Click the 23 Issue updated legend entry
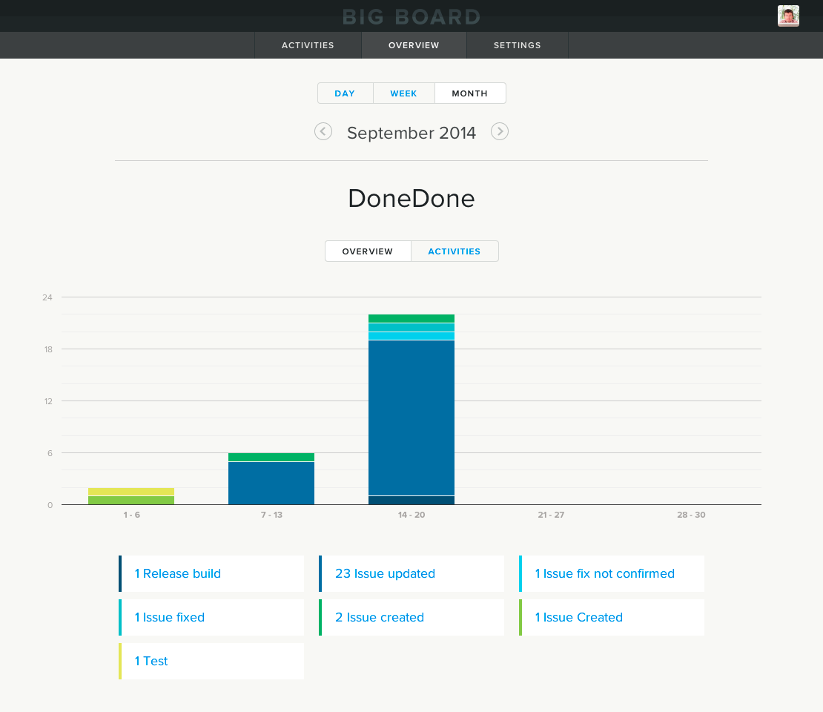The width and height of the screenshot is (823, 712). (411, 573)
